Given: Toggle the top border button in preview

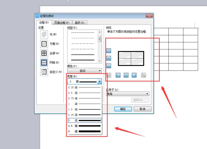Looking at the screenshot, I should [x=109, y=51].
